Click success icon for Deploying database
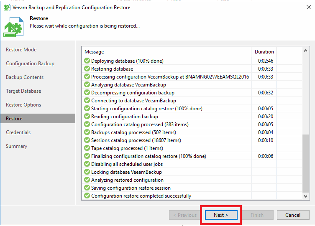 (x=87, y=61)
